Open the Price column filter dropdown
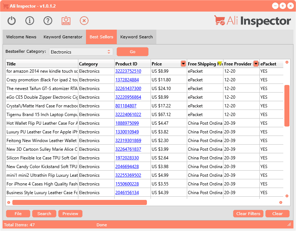The width and height of the screenshot is (296, 231). pos(183,64)
